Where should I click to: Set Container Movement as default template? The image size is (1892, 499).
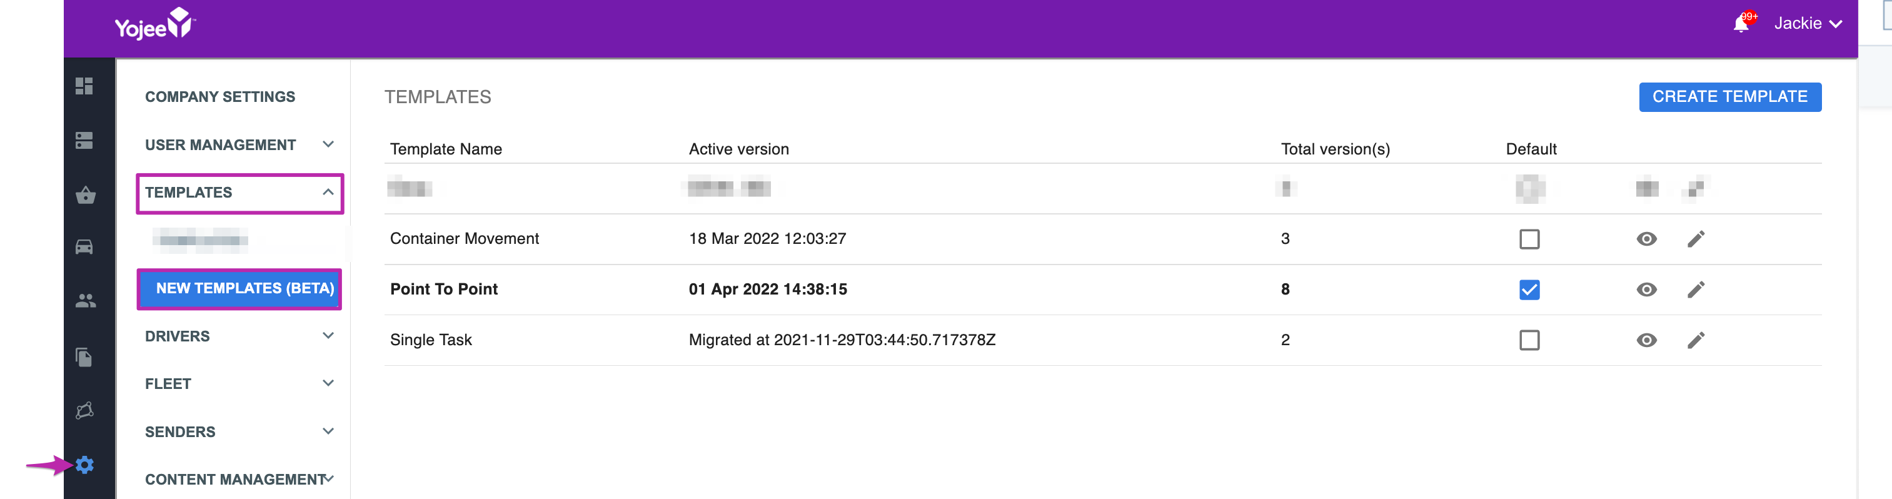(x=1529, y=239)
